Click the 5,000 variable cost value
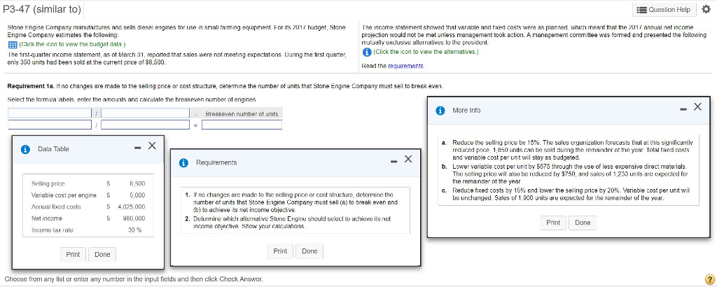717x287 pixels. 139,195
